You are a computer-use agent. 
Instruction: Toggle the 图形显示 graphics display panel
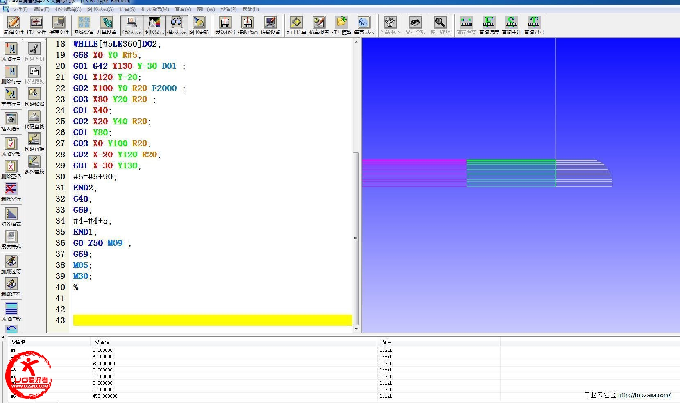[154, 25]
